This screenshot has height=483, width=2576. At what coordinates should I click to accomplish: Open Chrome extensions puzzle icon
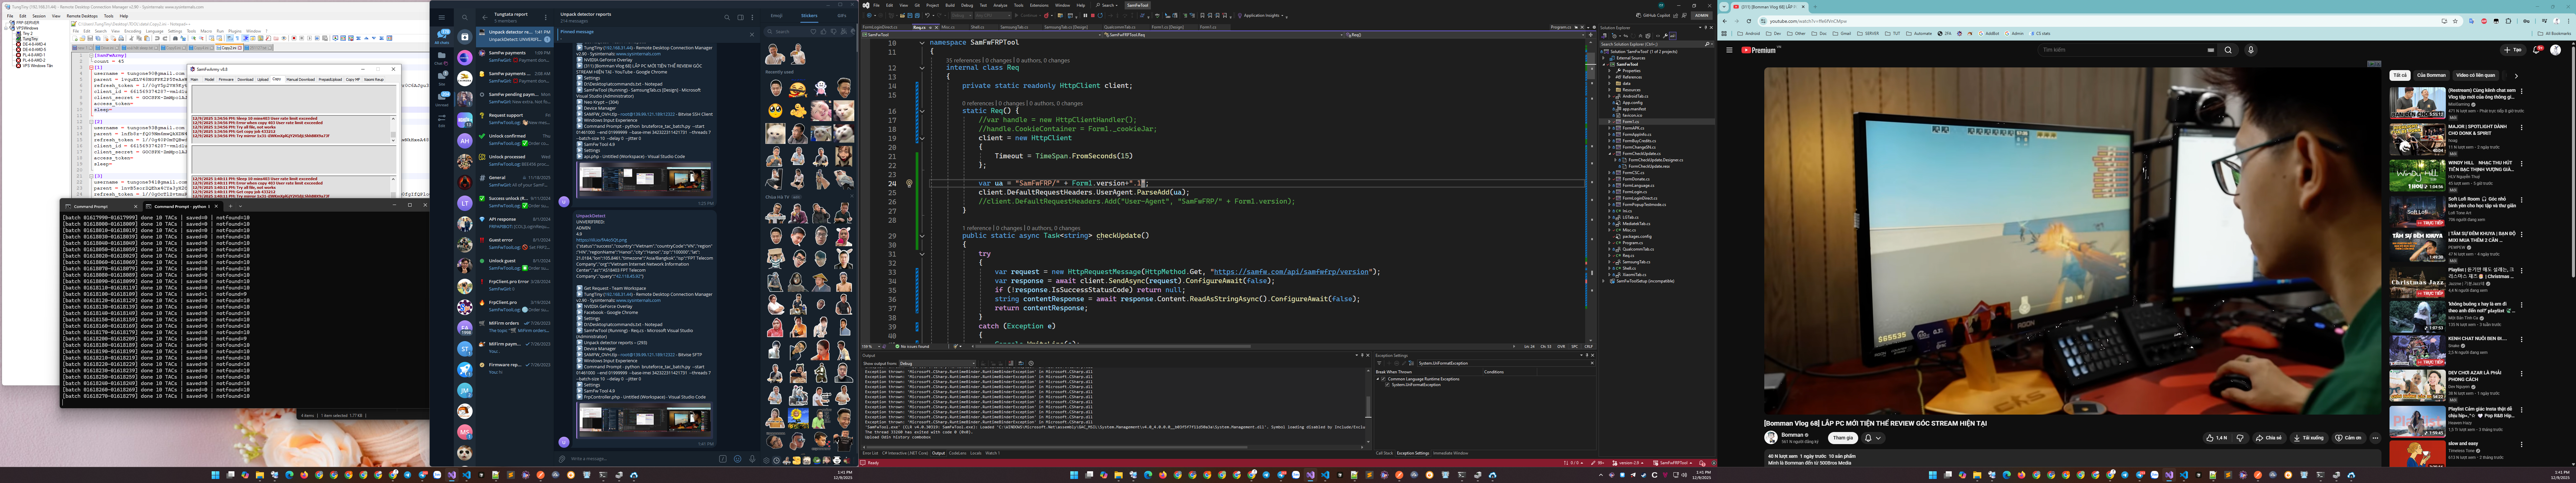(x=2508, y=21)
